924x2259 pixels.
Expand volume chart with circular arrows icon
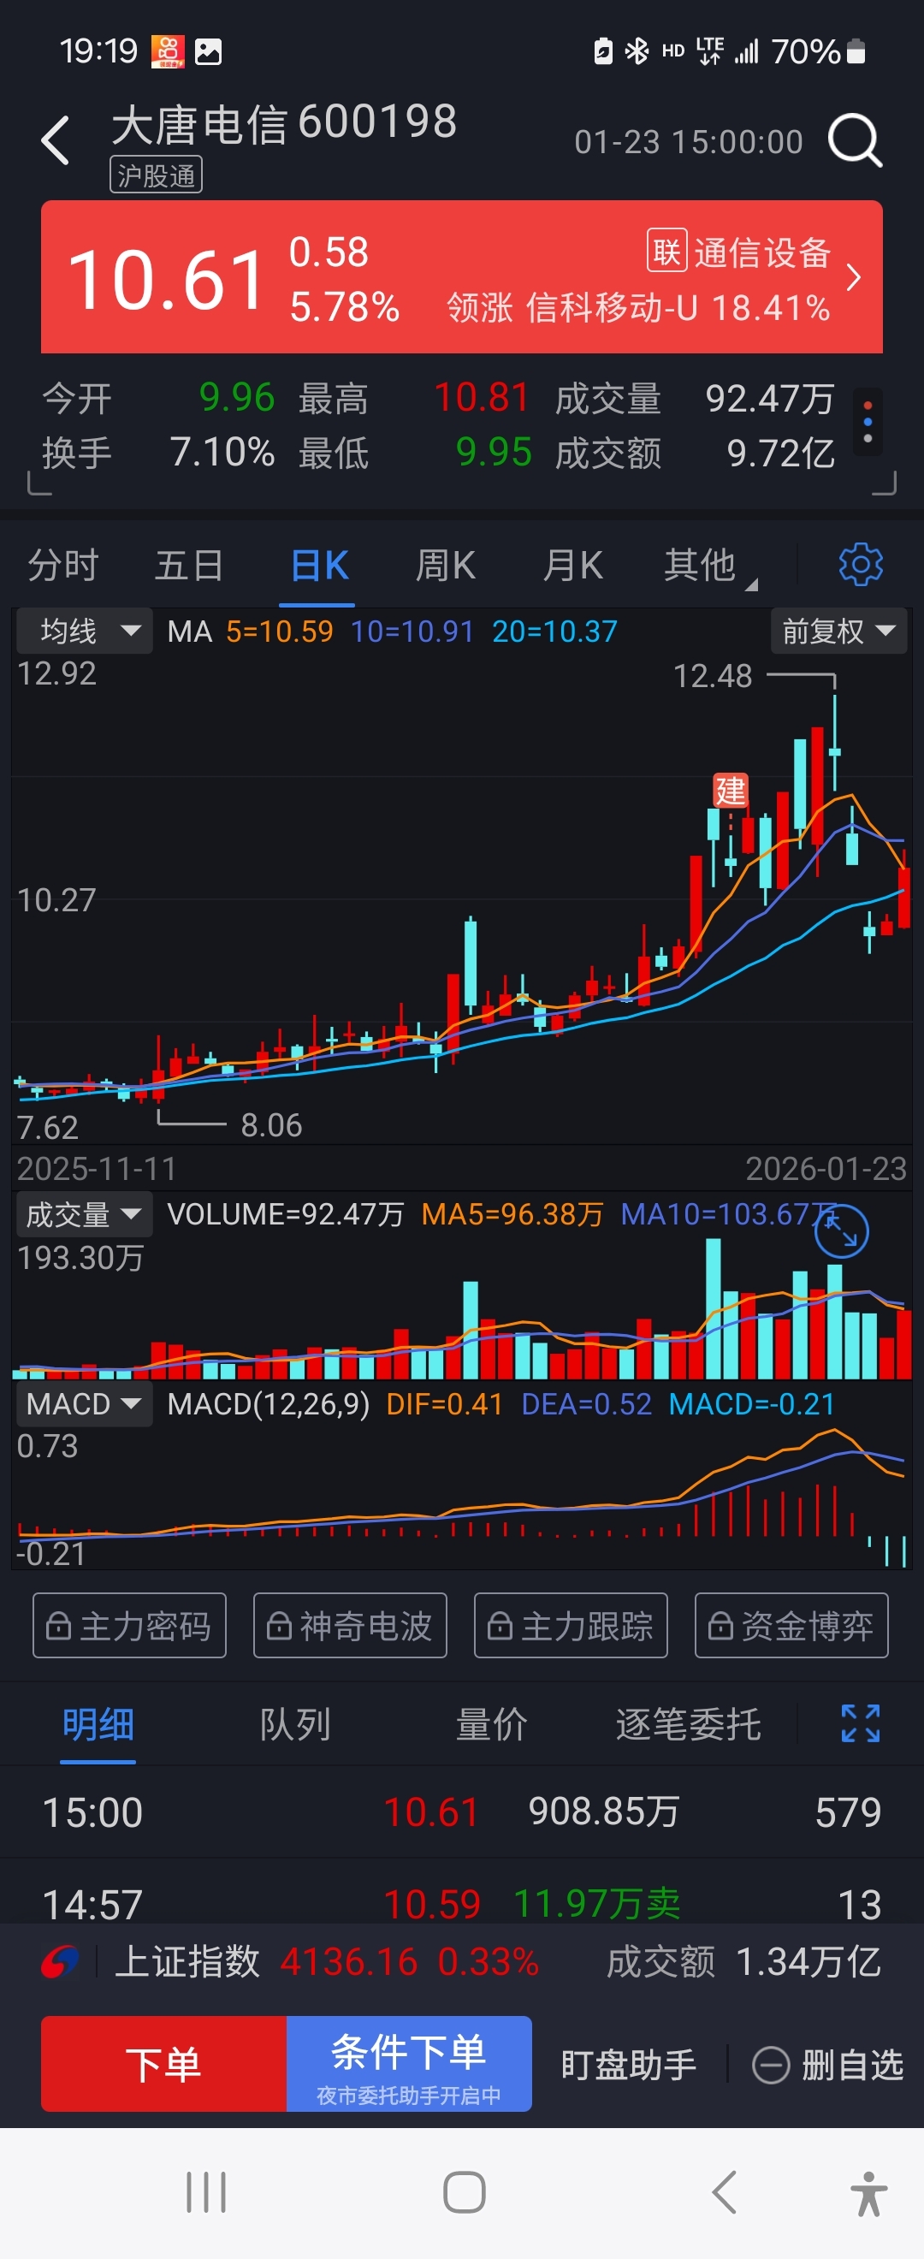click(x=841, y=1231)
